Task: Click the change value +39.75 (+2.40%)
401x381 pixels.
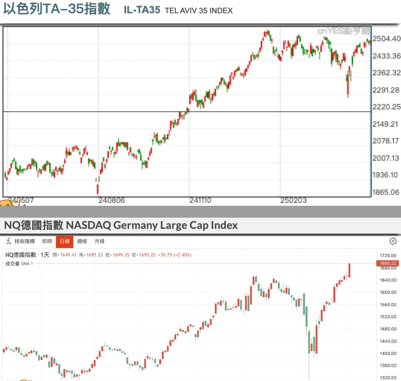Action: click(174, 255)
